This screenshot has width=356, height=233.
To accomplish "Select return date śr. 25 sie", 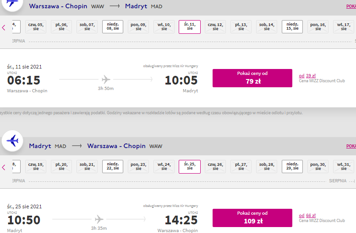I will tap(190, 166).
